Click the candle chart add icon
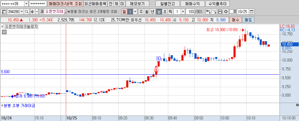The image size is (299, 121). [x=208, y=12]
